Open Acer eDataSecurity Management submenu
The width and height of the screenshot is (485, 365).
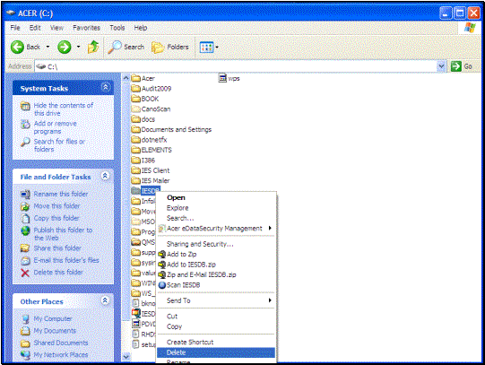pos(215,229)
